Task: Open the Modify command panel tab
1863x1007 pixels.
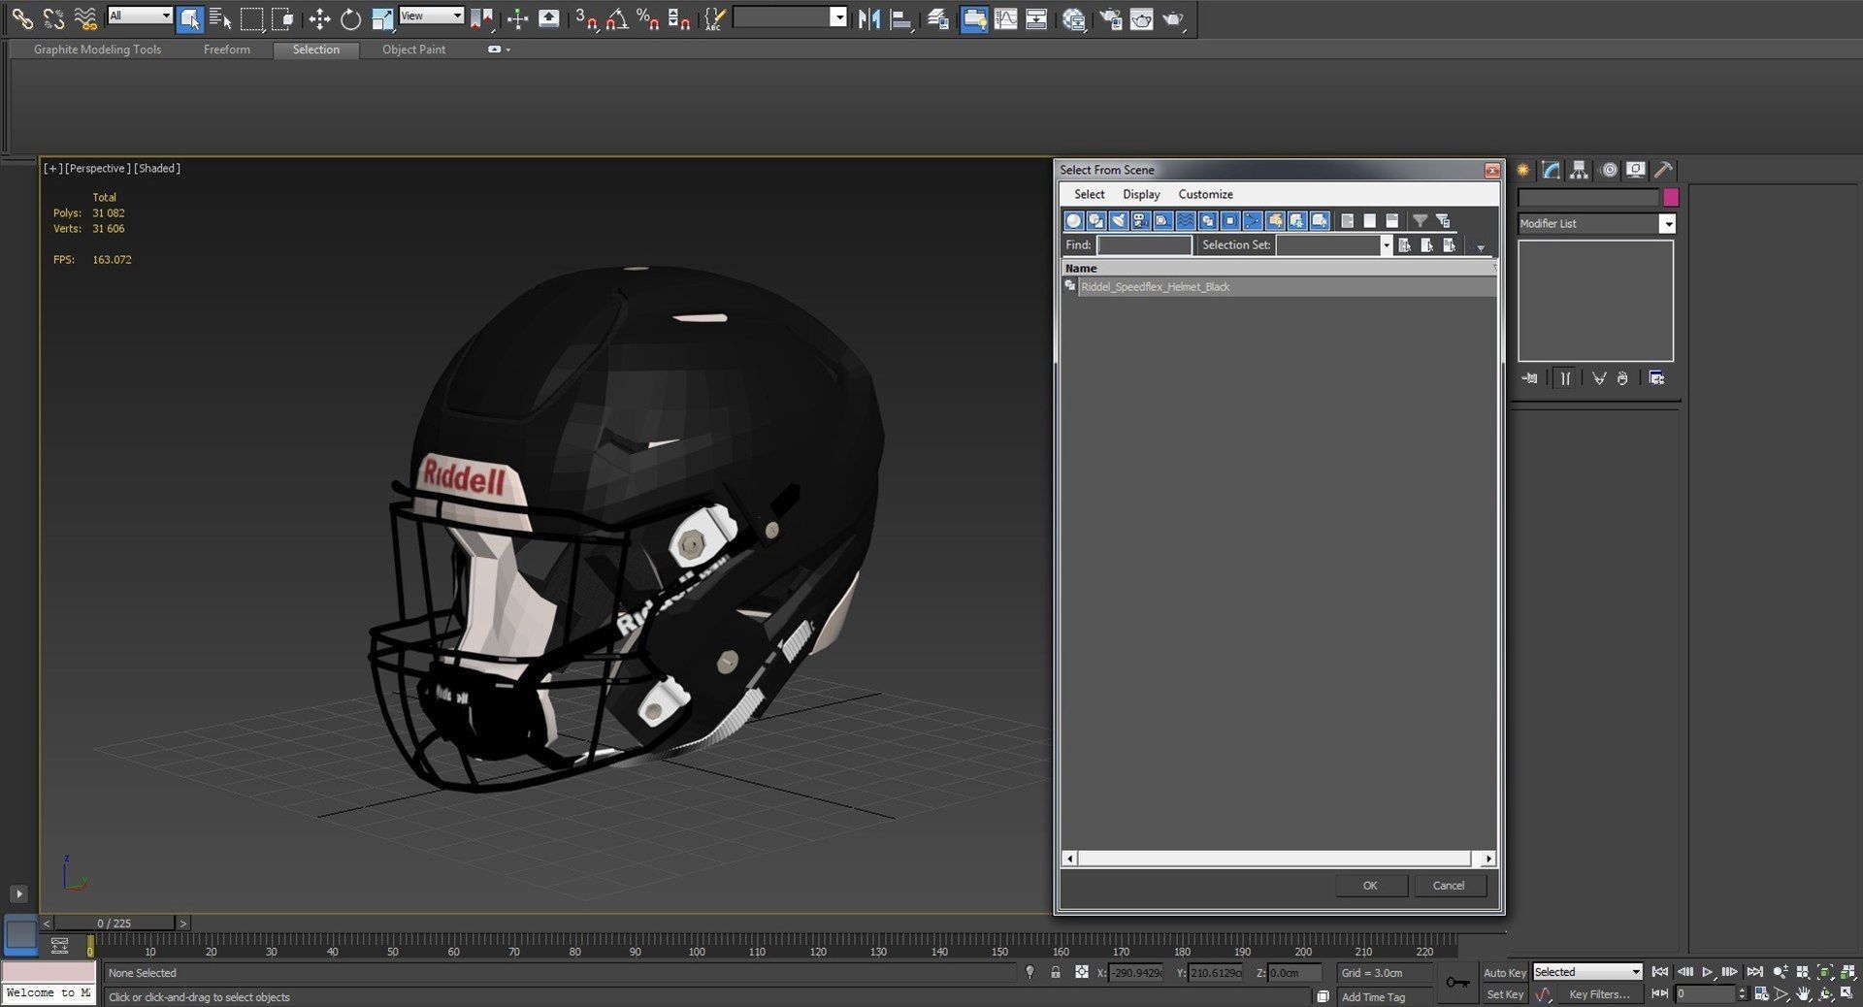Action: 1551,170
